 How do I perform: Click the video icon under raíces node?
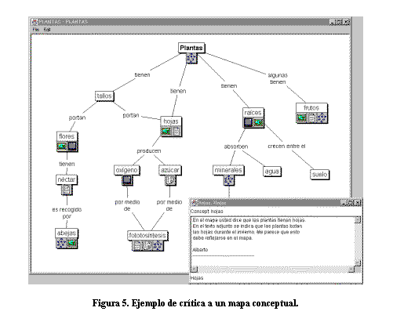tap(248, 122)
